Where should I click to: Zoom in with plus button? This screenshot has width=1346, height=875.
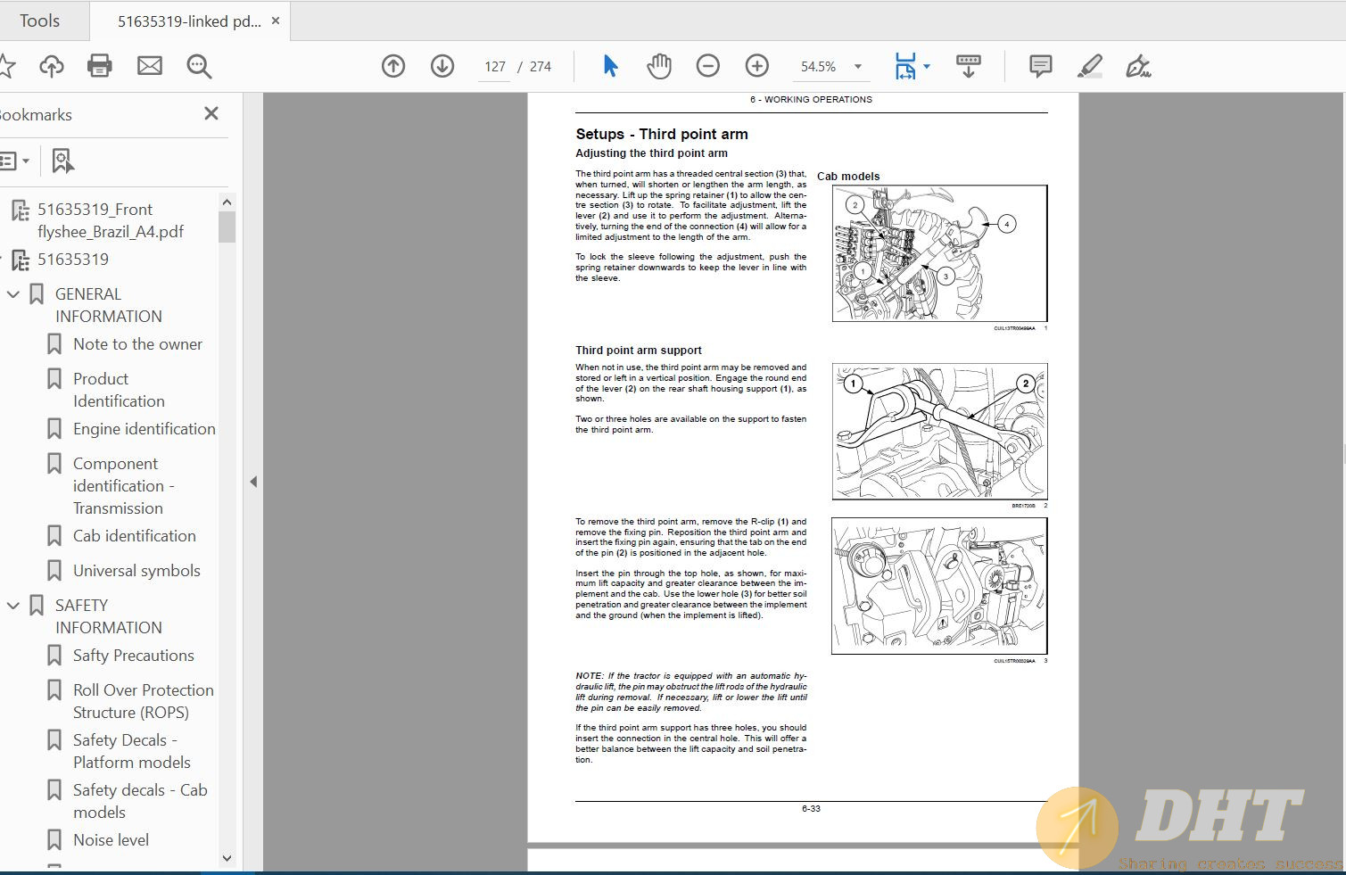(757, 66)
